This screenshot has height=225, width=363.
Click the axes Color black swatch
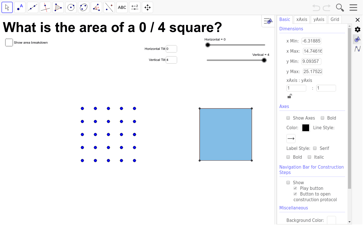point(306,128)
